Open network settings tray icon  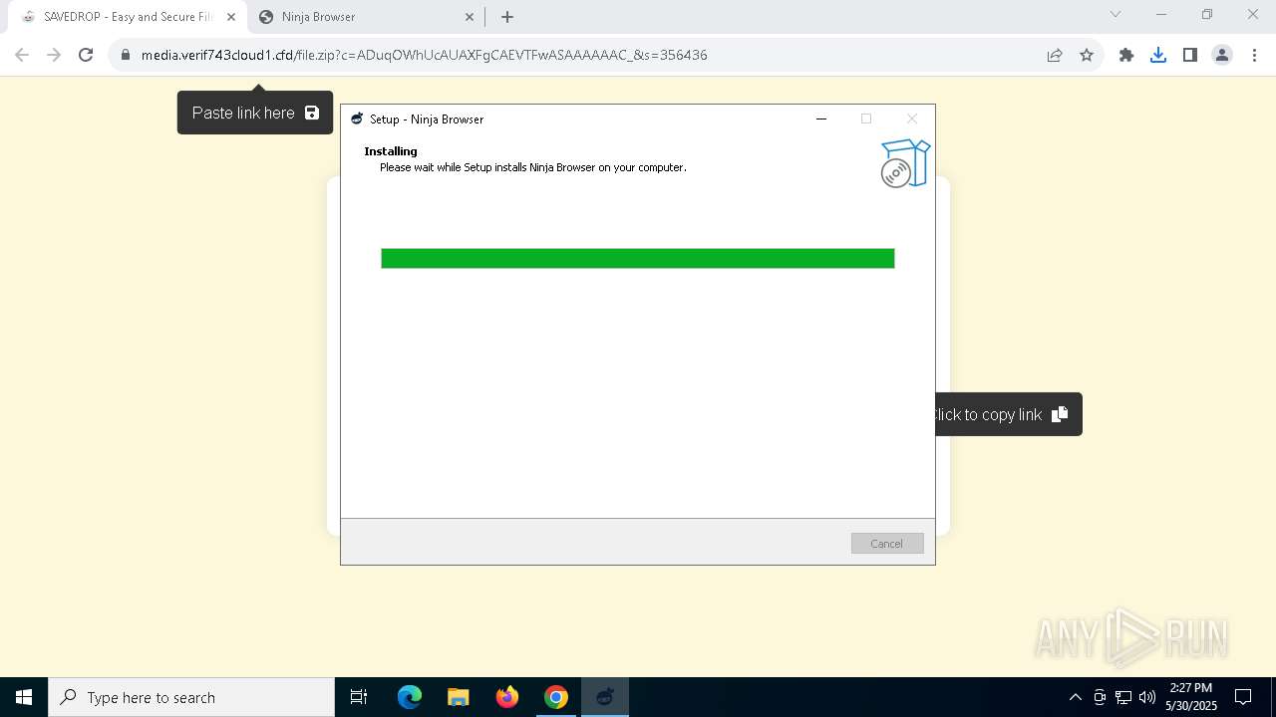[1123, 697]
